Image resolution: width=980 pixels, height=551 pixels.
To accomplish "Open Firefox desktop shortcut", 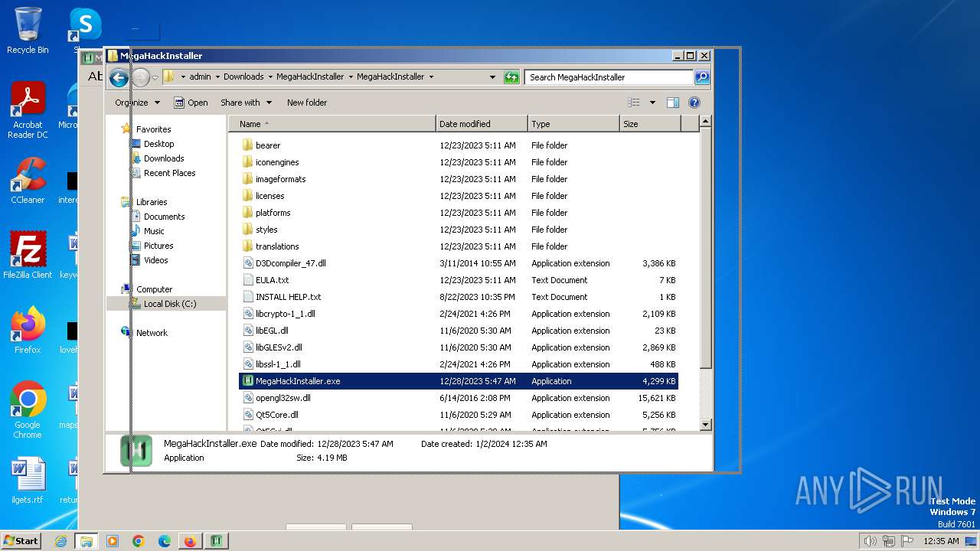I will point(28,331).
